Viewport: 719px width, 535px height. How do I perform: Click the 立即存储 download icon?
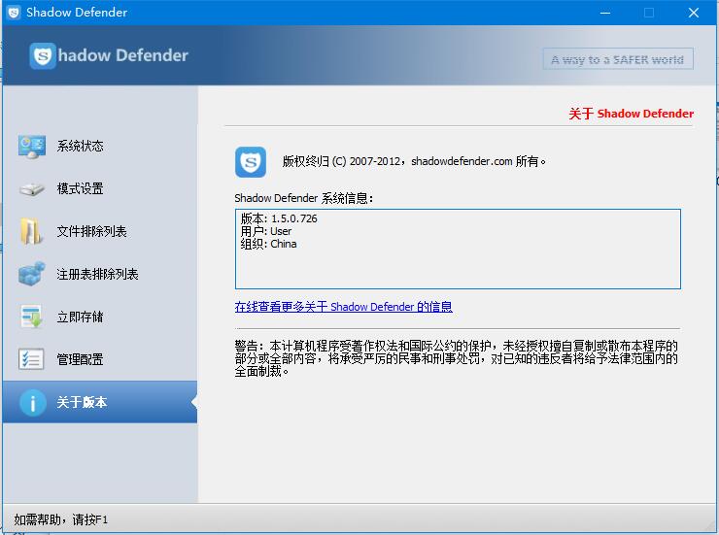point(32,317)
